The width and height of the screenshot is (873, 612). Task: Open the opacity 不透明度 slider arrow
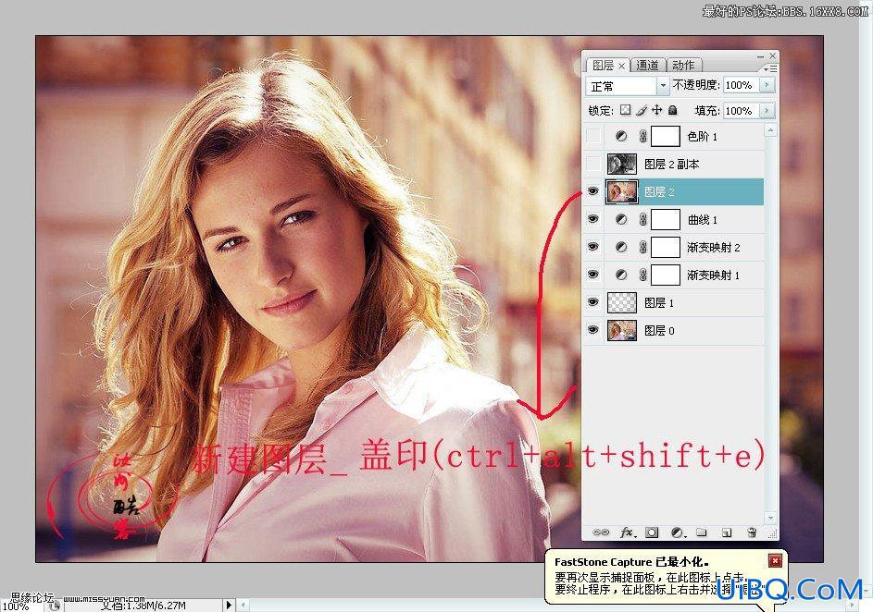coord(767,84)
